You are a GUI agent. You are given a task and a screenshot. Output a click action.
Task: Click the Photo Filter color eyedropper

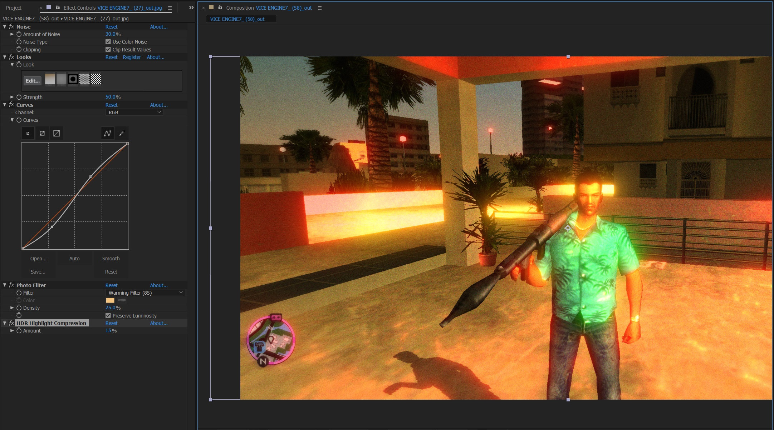[122, 300]
